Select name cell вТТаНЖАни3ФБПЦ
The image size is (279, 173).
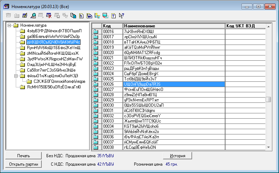[174, 42]
